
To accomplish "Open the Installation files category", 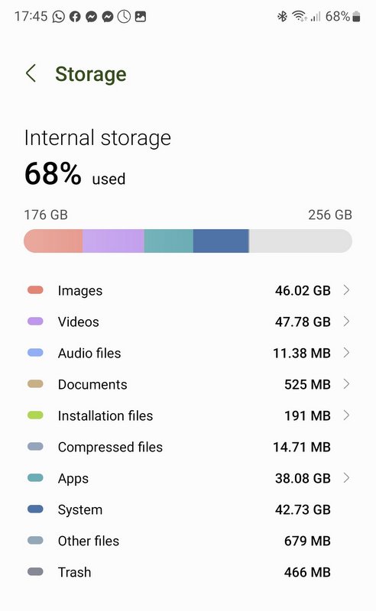I will [188, 415].
